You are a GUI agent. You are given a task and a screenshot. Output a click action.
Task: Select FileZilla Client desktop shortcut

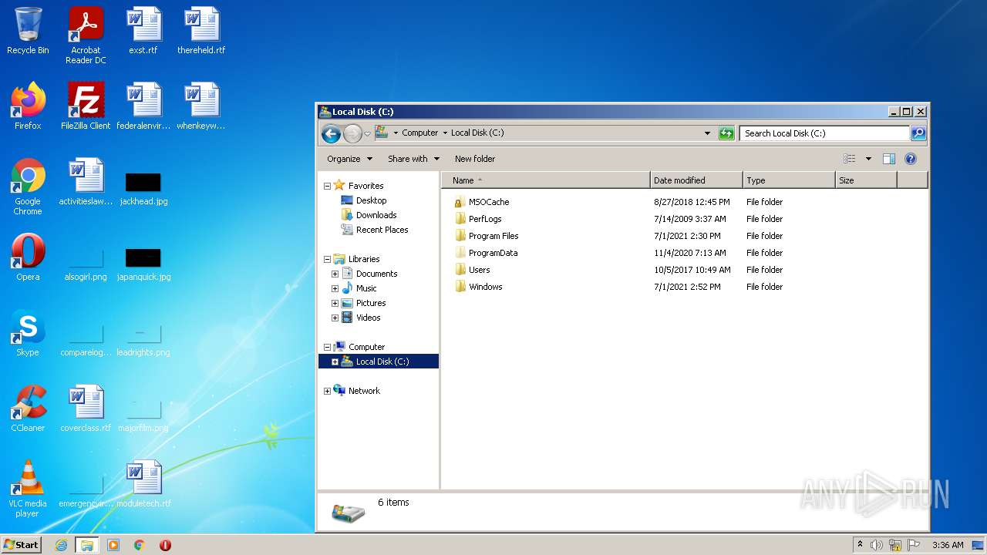(x=86, y=106)
